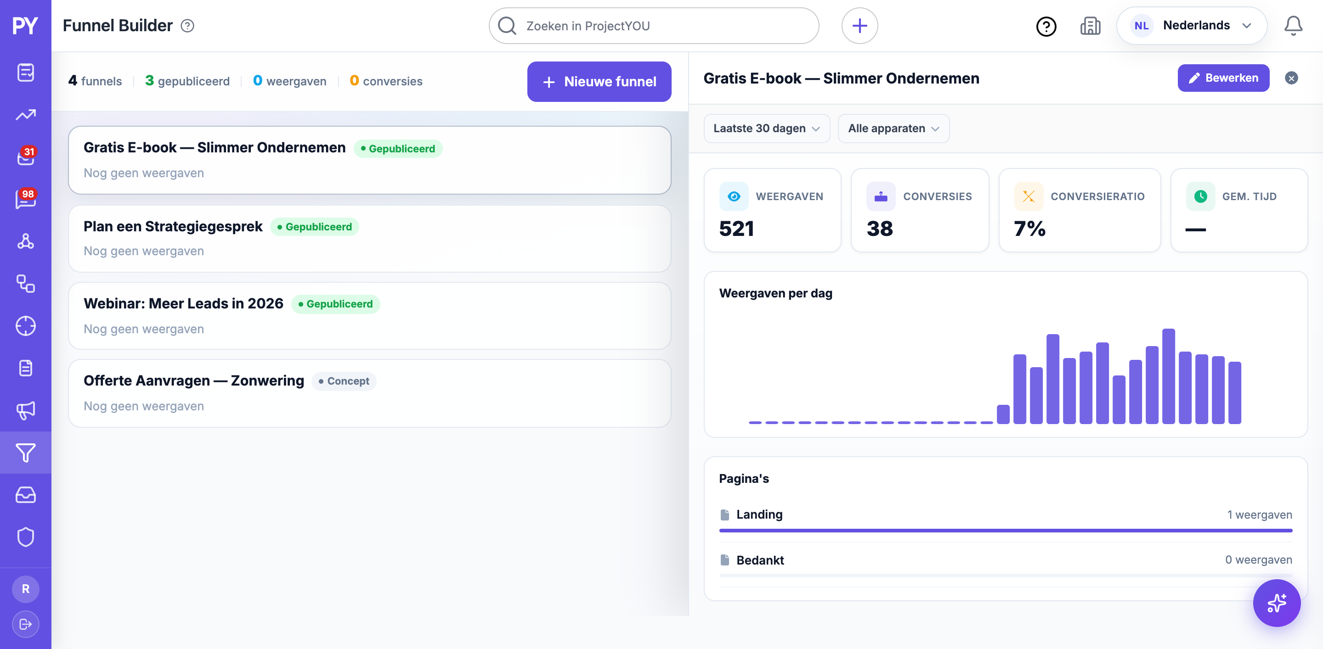Click the Concept status badge
This screenshot has width=1323, height=649.
[x=344, y=381]
